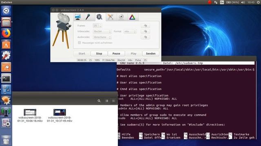Open the Trash in the launcher
Viewport: 261px width, 146px height.
[6, 140]
